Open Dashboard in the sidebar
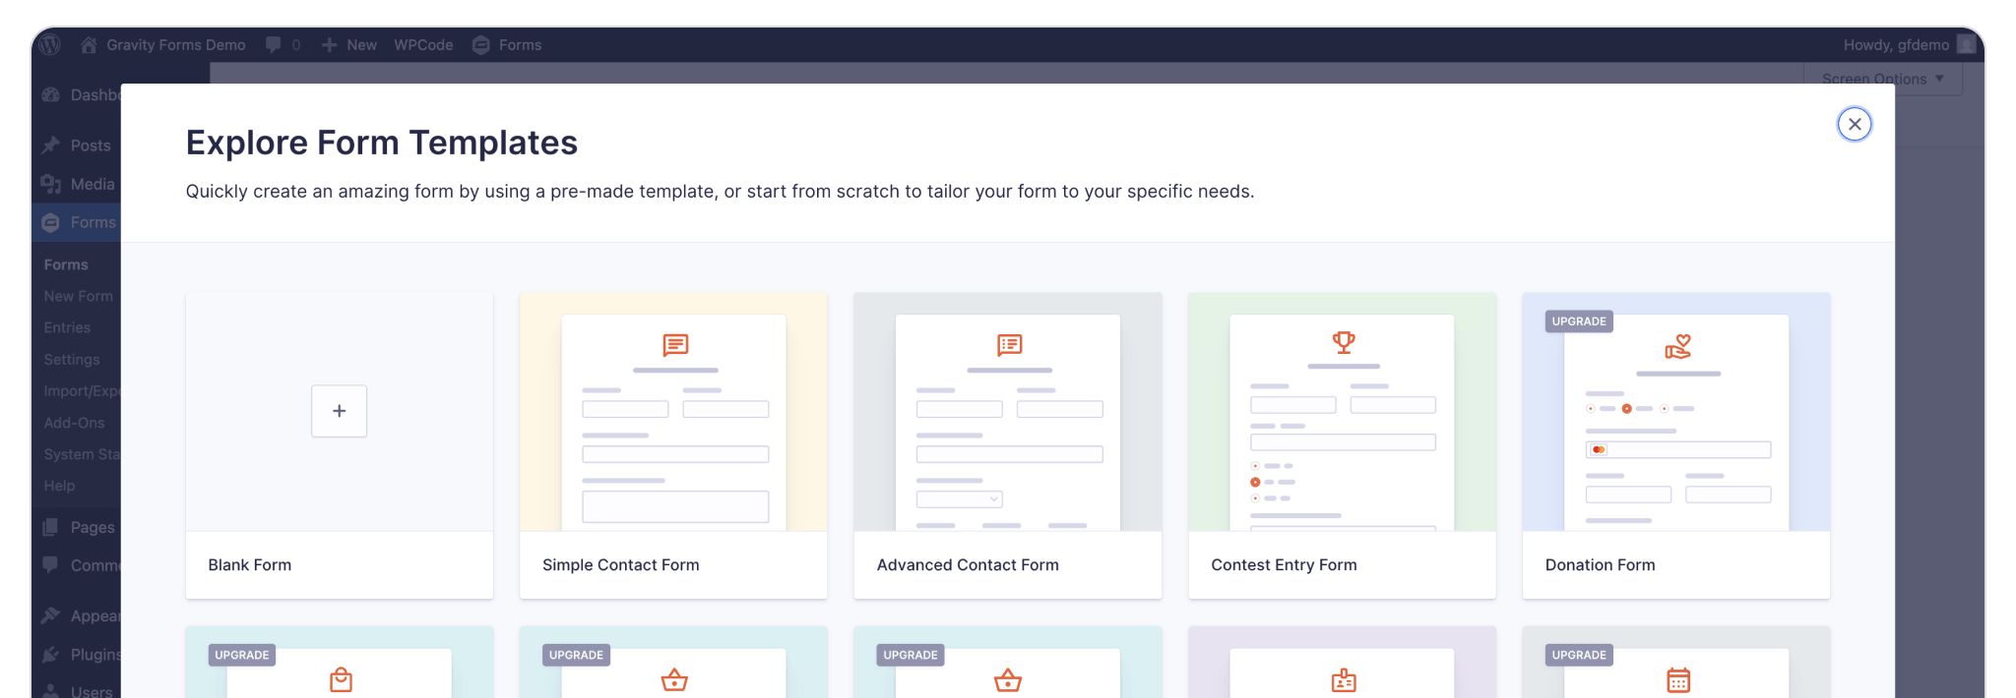The width and height of the screenshot is (2016, 698). 81,95
